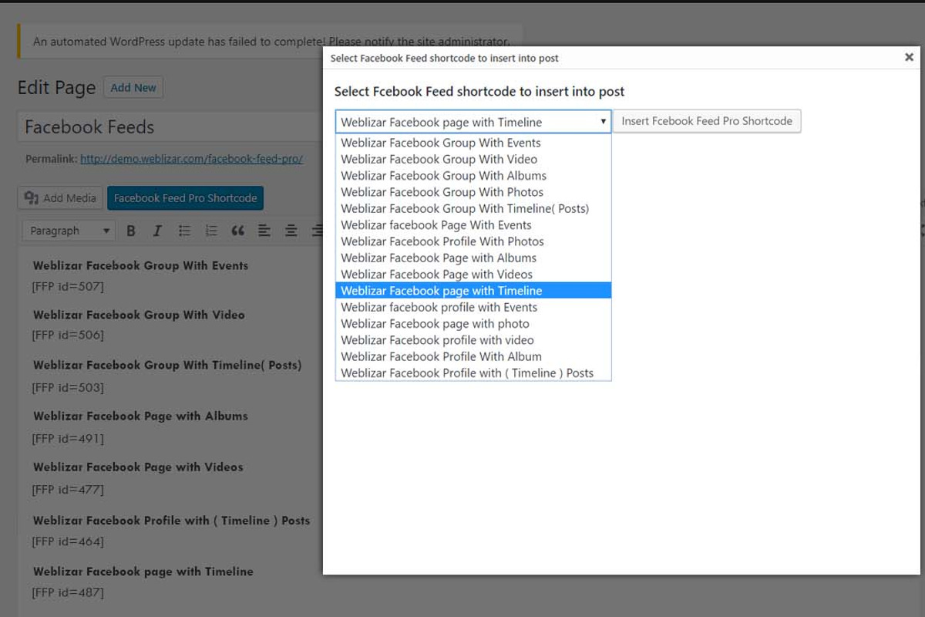Click Insert Fcebook Feed Pro Shortcode button
The image size is (925, 617).
707,121
